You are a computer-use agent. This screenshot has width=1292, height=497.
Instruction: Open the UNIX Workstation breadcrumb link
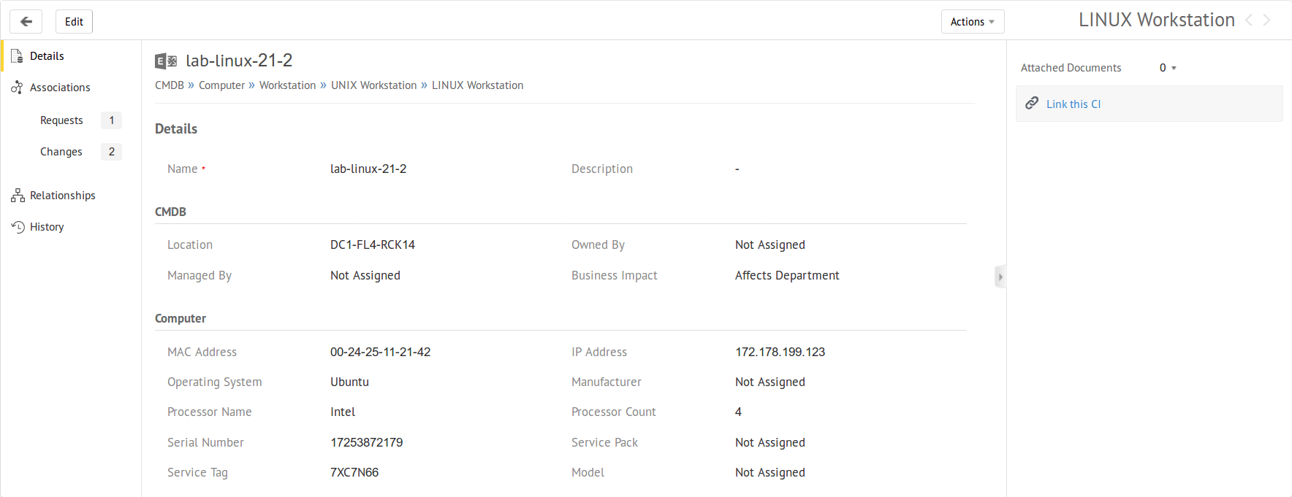(x=373, y=85)
